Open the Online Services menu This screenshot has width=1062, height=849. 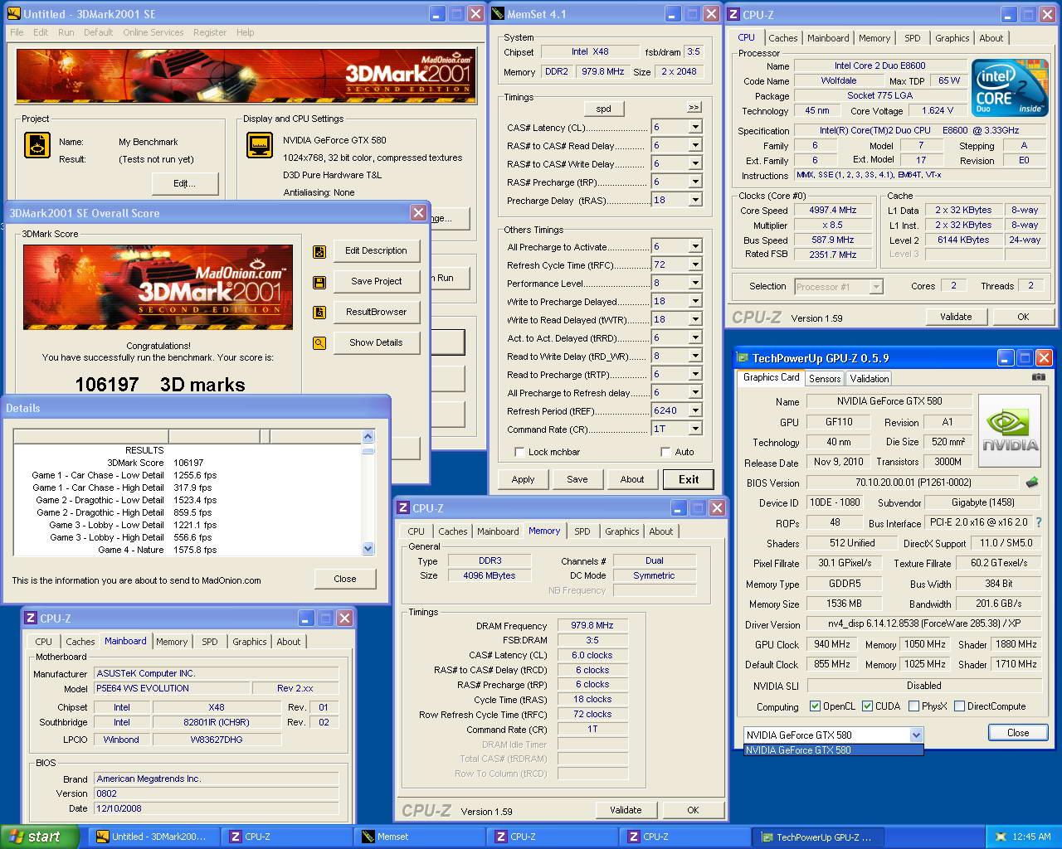(x=153, y=32)
